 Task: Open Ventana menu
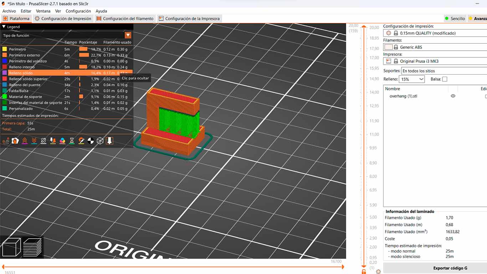click(43, 11)
